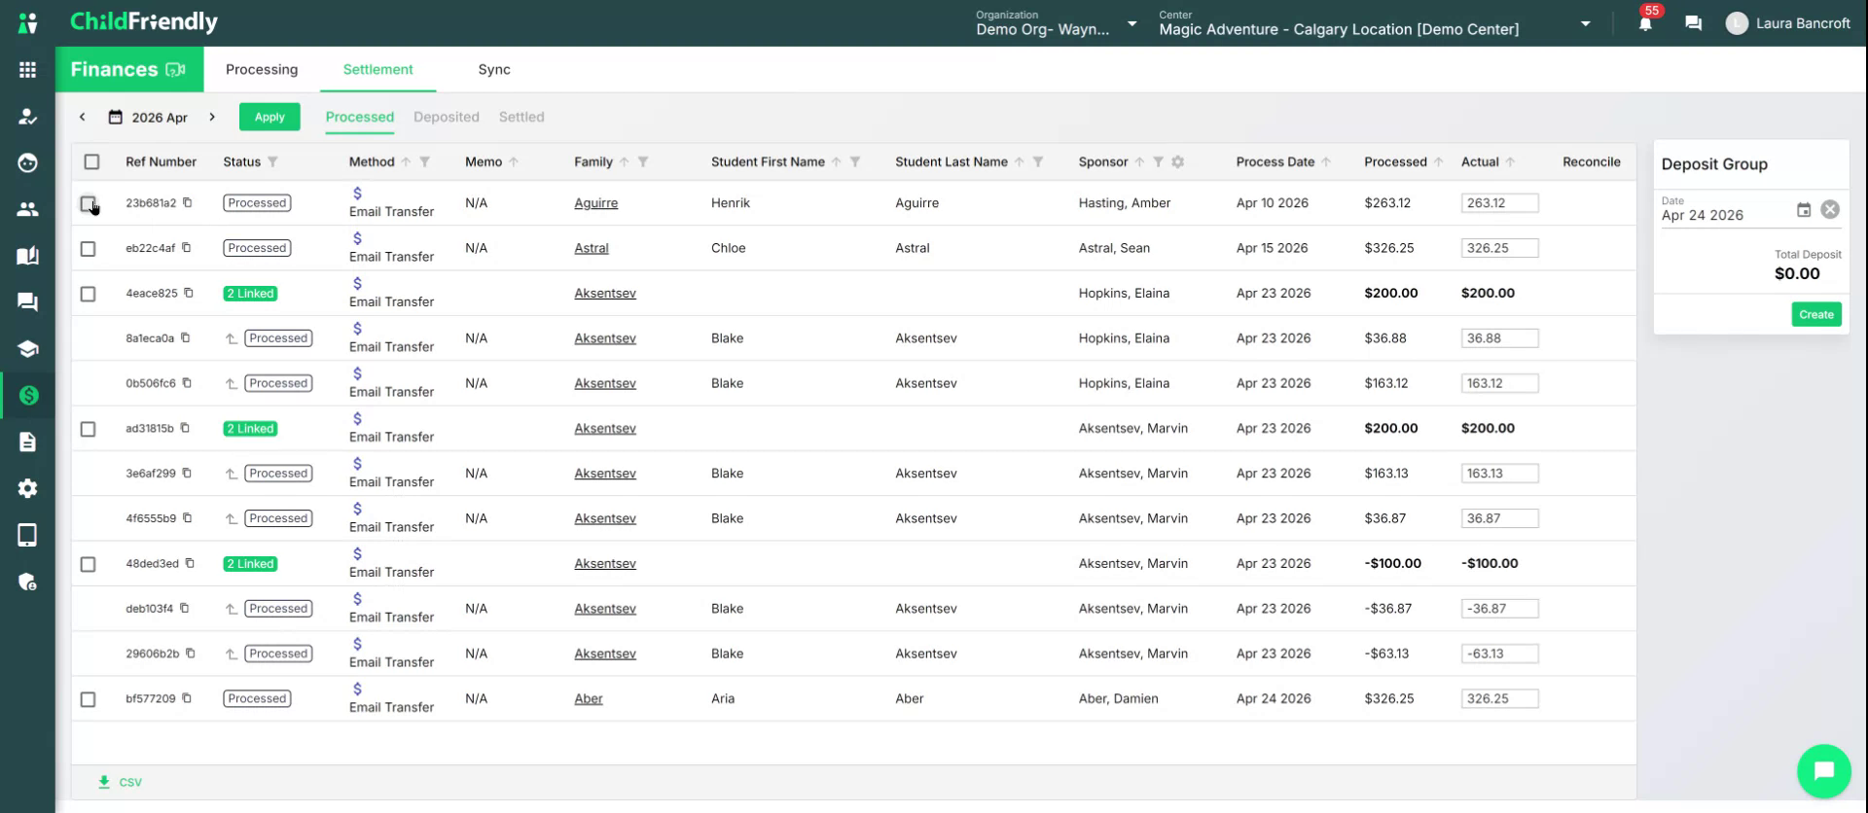The image size is (1868, 813).
Task: Open the live chat bubble
Action: [x=1823, y=770]
